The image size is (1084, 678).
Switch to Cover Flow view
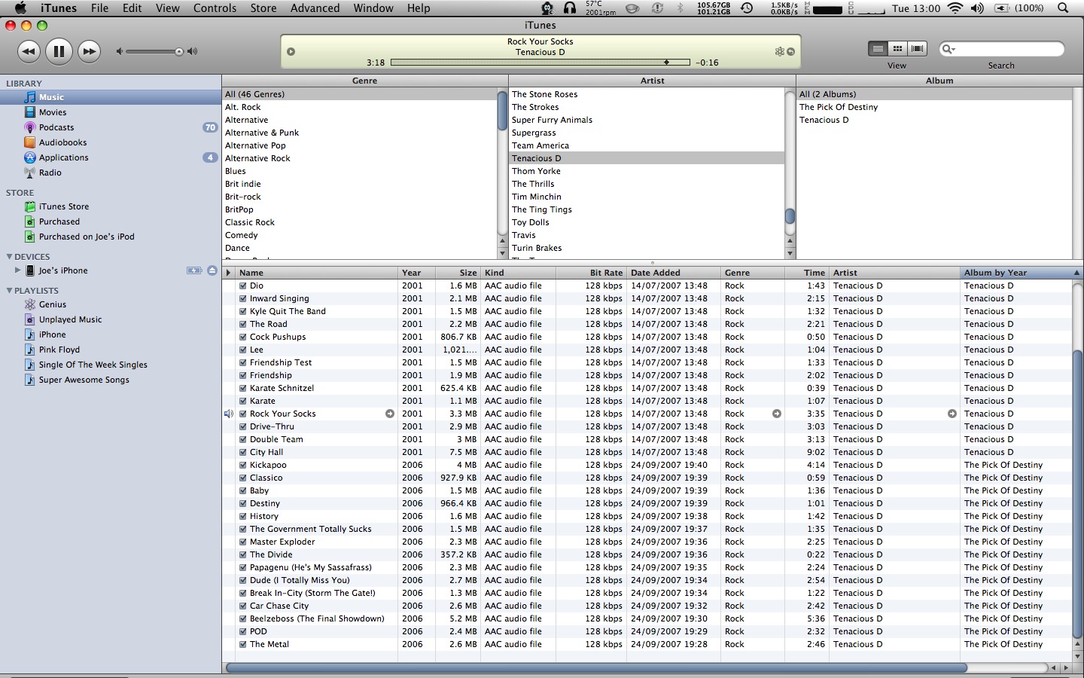tap(917, 49)
